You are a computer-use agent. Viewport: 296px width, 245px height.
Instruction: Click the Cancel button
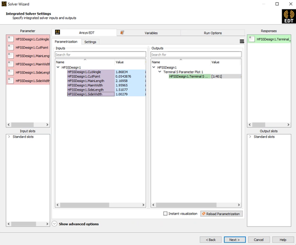259,239
